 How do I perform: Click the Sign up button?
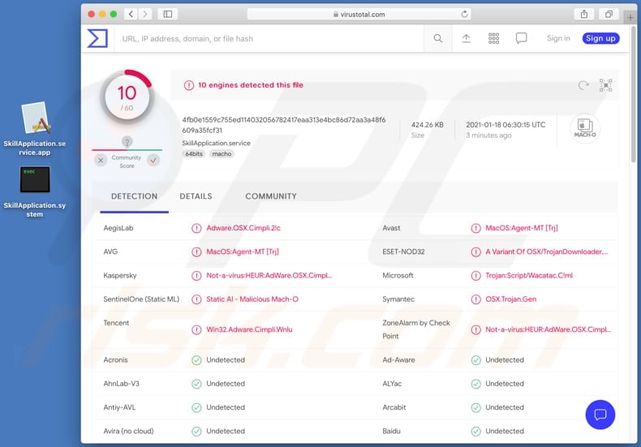(600, 38)
